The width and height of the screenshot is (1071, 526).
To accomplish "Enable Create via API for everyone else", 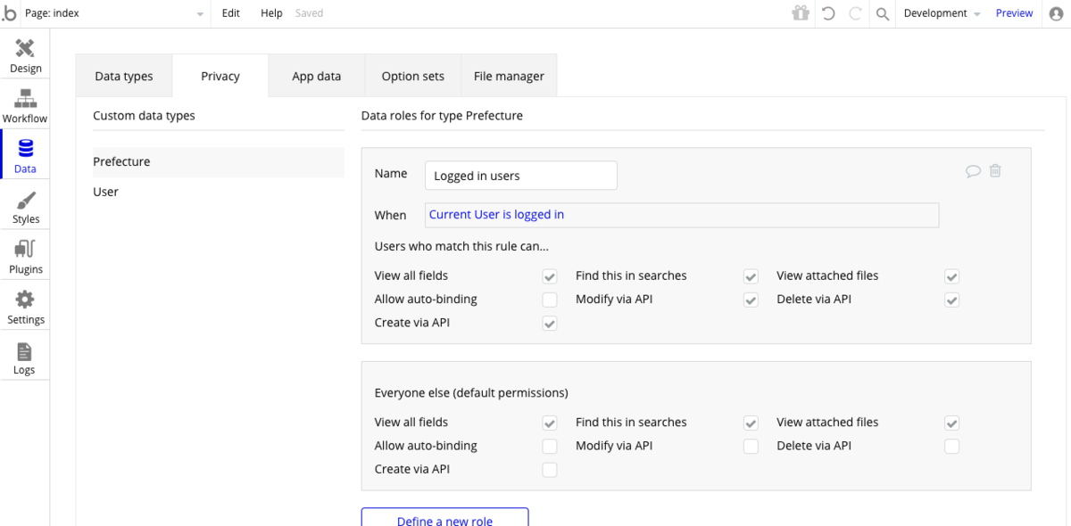I will (x=550, y=470).
